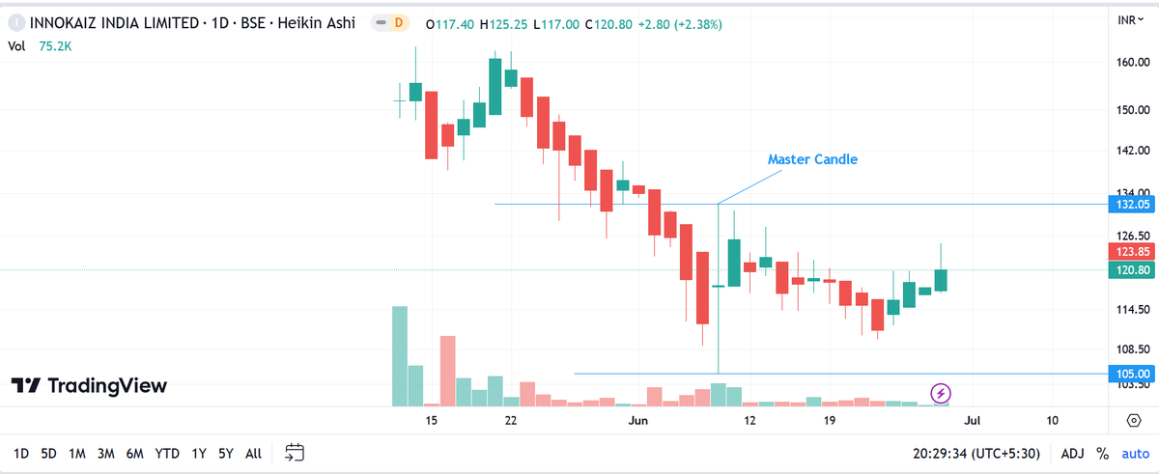Screen dimensions: 1159x474
Task: Click the 105.00 horizontal line price label
Action: tap(1130, 374)
